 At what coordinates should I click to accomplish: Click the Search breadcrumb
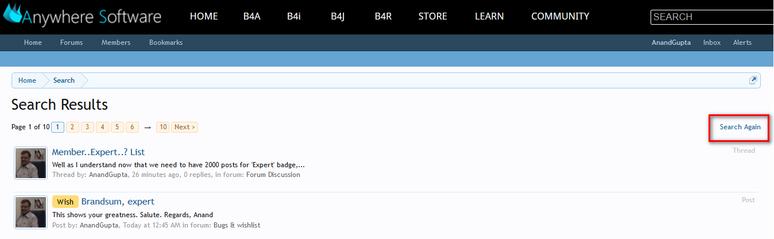[x=64, y=80]
